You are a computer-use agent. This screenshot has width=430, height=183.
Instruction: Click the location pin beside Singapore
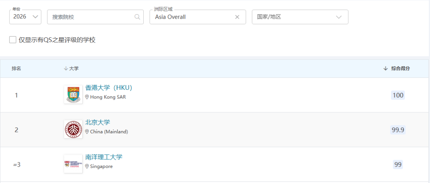coord(87,166)
